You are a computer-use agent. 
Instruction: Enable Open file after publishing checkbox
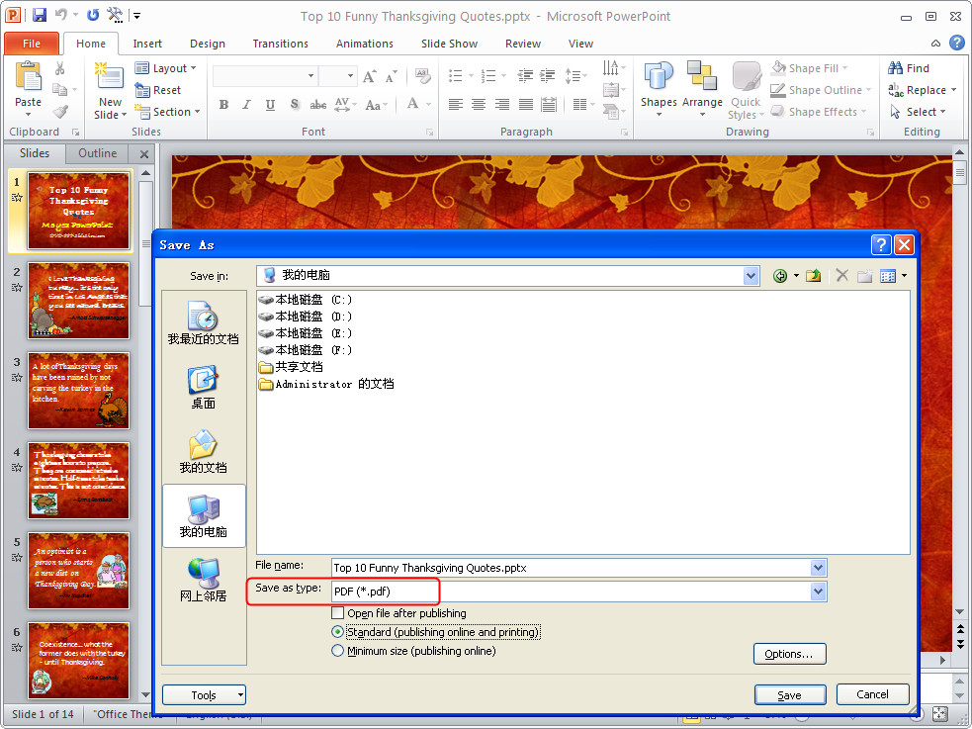(338, 613)
